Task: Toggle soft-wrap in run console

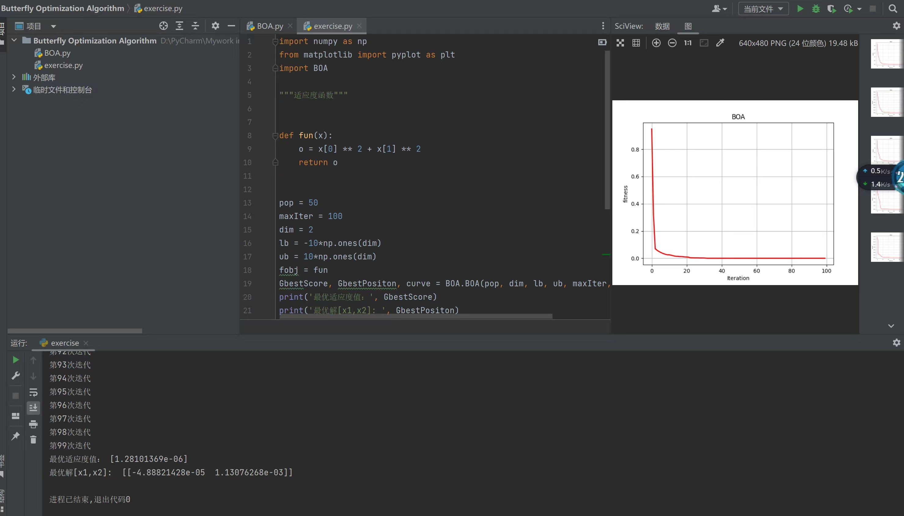Action: [33, 392]
